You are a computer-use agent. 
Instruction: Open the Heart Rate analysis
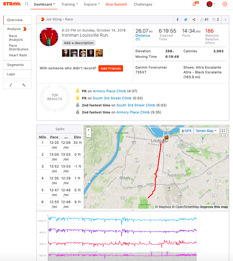pyautogui.click(x=18, y=55)
